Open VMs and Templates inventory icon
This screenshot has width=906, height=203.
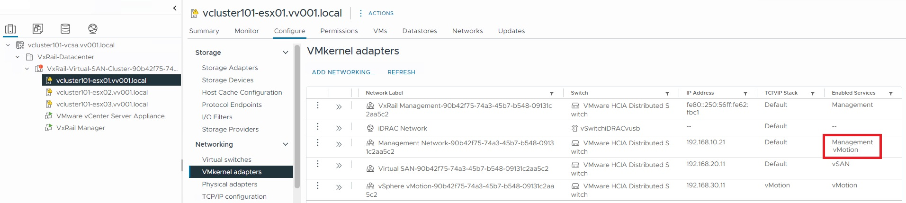[x=38, y=29]
